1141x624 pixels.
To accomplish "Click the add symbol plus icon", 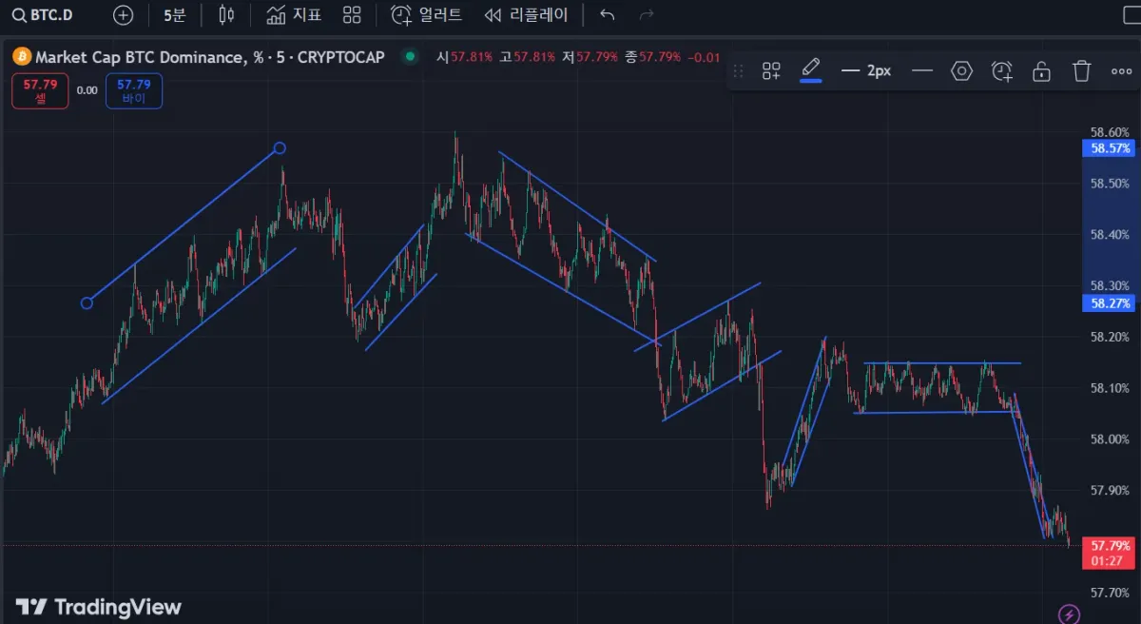I will point(123,15).
